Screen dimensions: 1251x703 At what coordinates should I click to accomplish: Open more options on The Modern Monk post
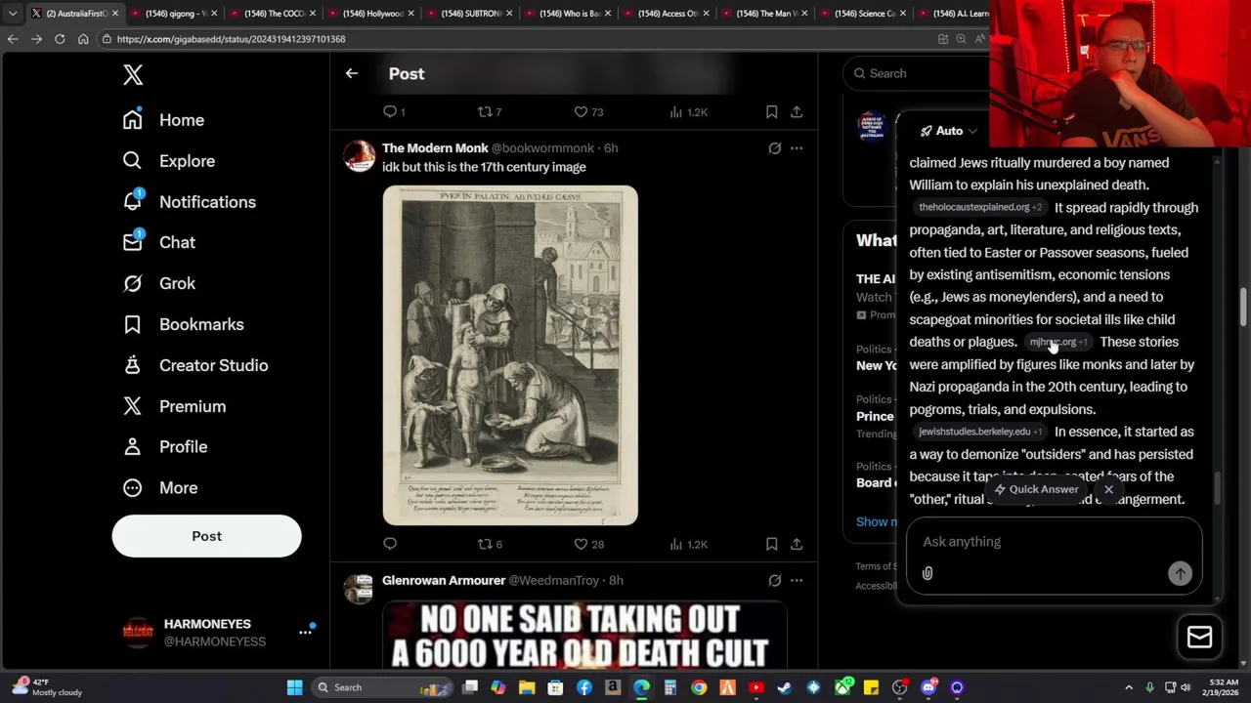pos(797,148)
